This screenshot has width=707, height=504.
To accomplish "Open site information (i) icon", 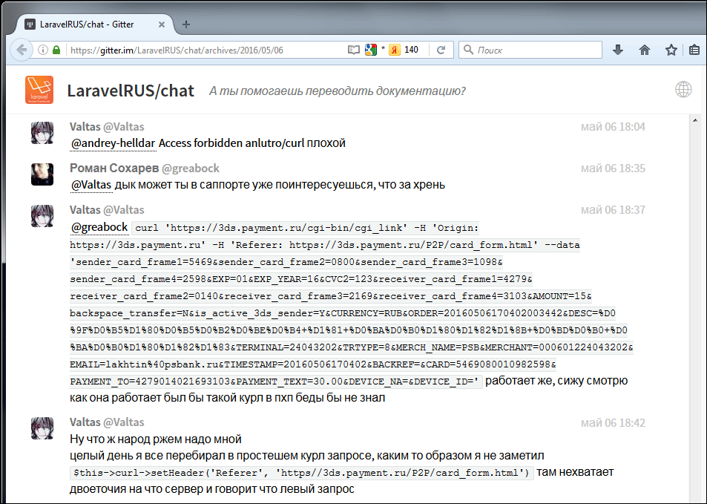I will 43,50.
